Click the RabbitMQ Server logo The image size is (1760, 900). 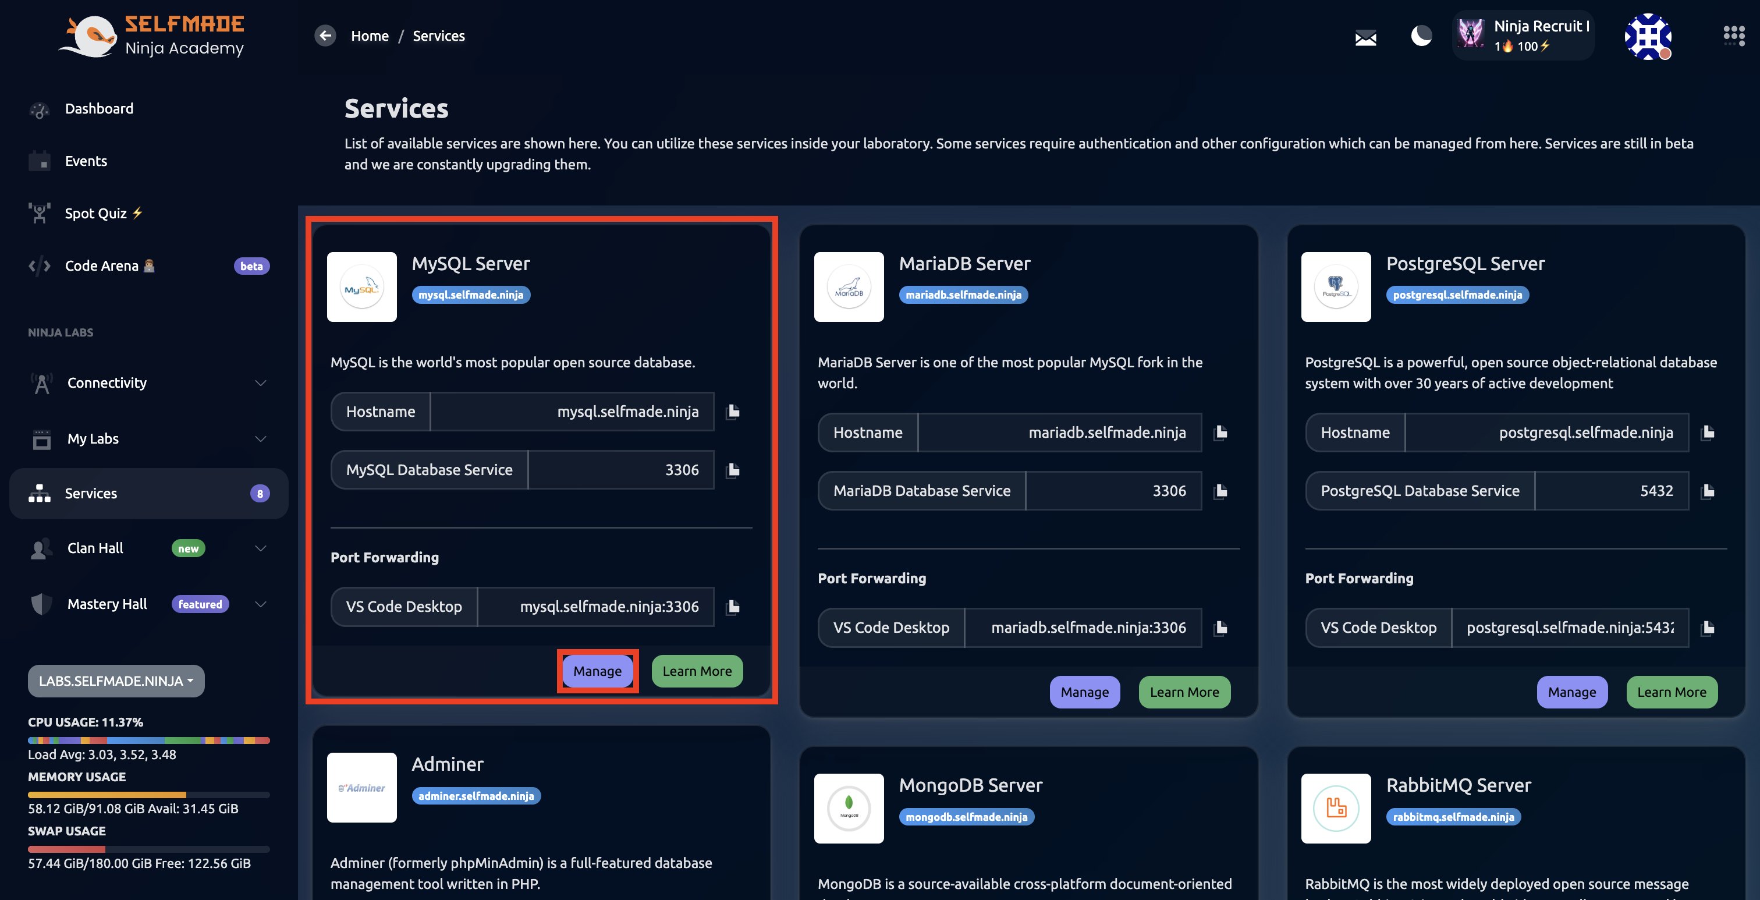point(1336,809)
